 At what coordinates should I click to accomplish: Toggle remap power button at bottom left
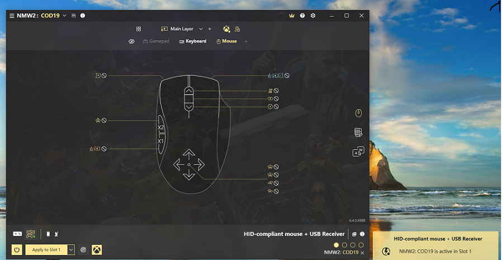(x=17, y=250)
